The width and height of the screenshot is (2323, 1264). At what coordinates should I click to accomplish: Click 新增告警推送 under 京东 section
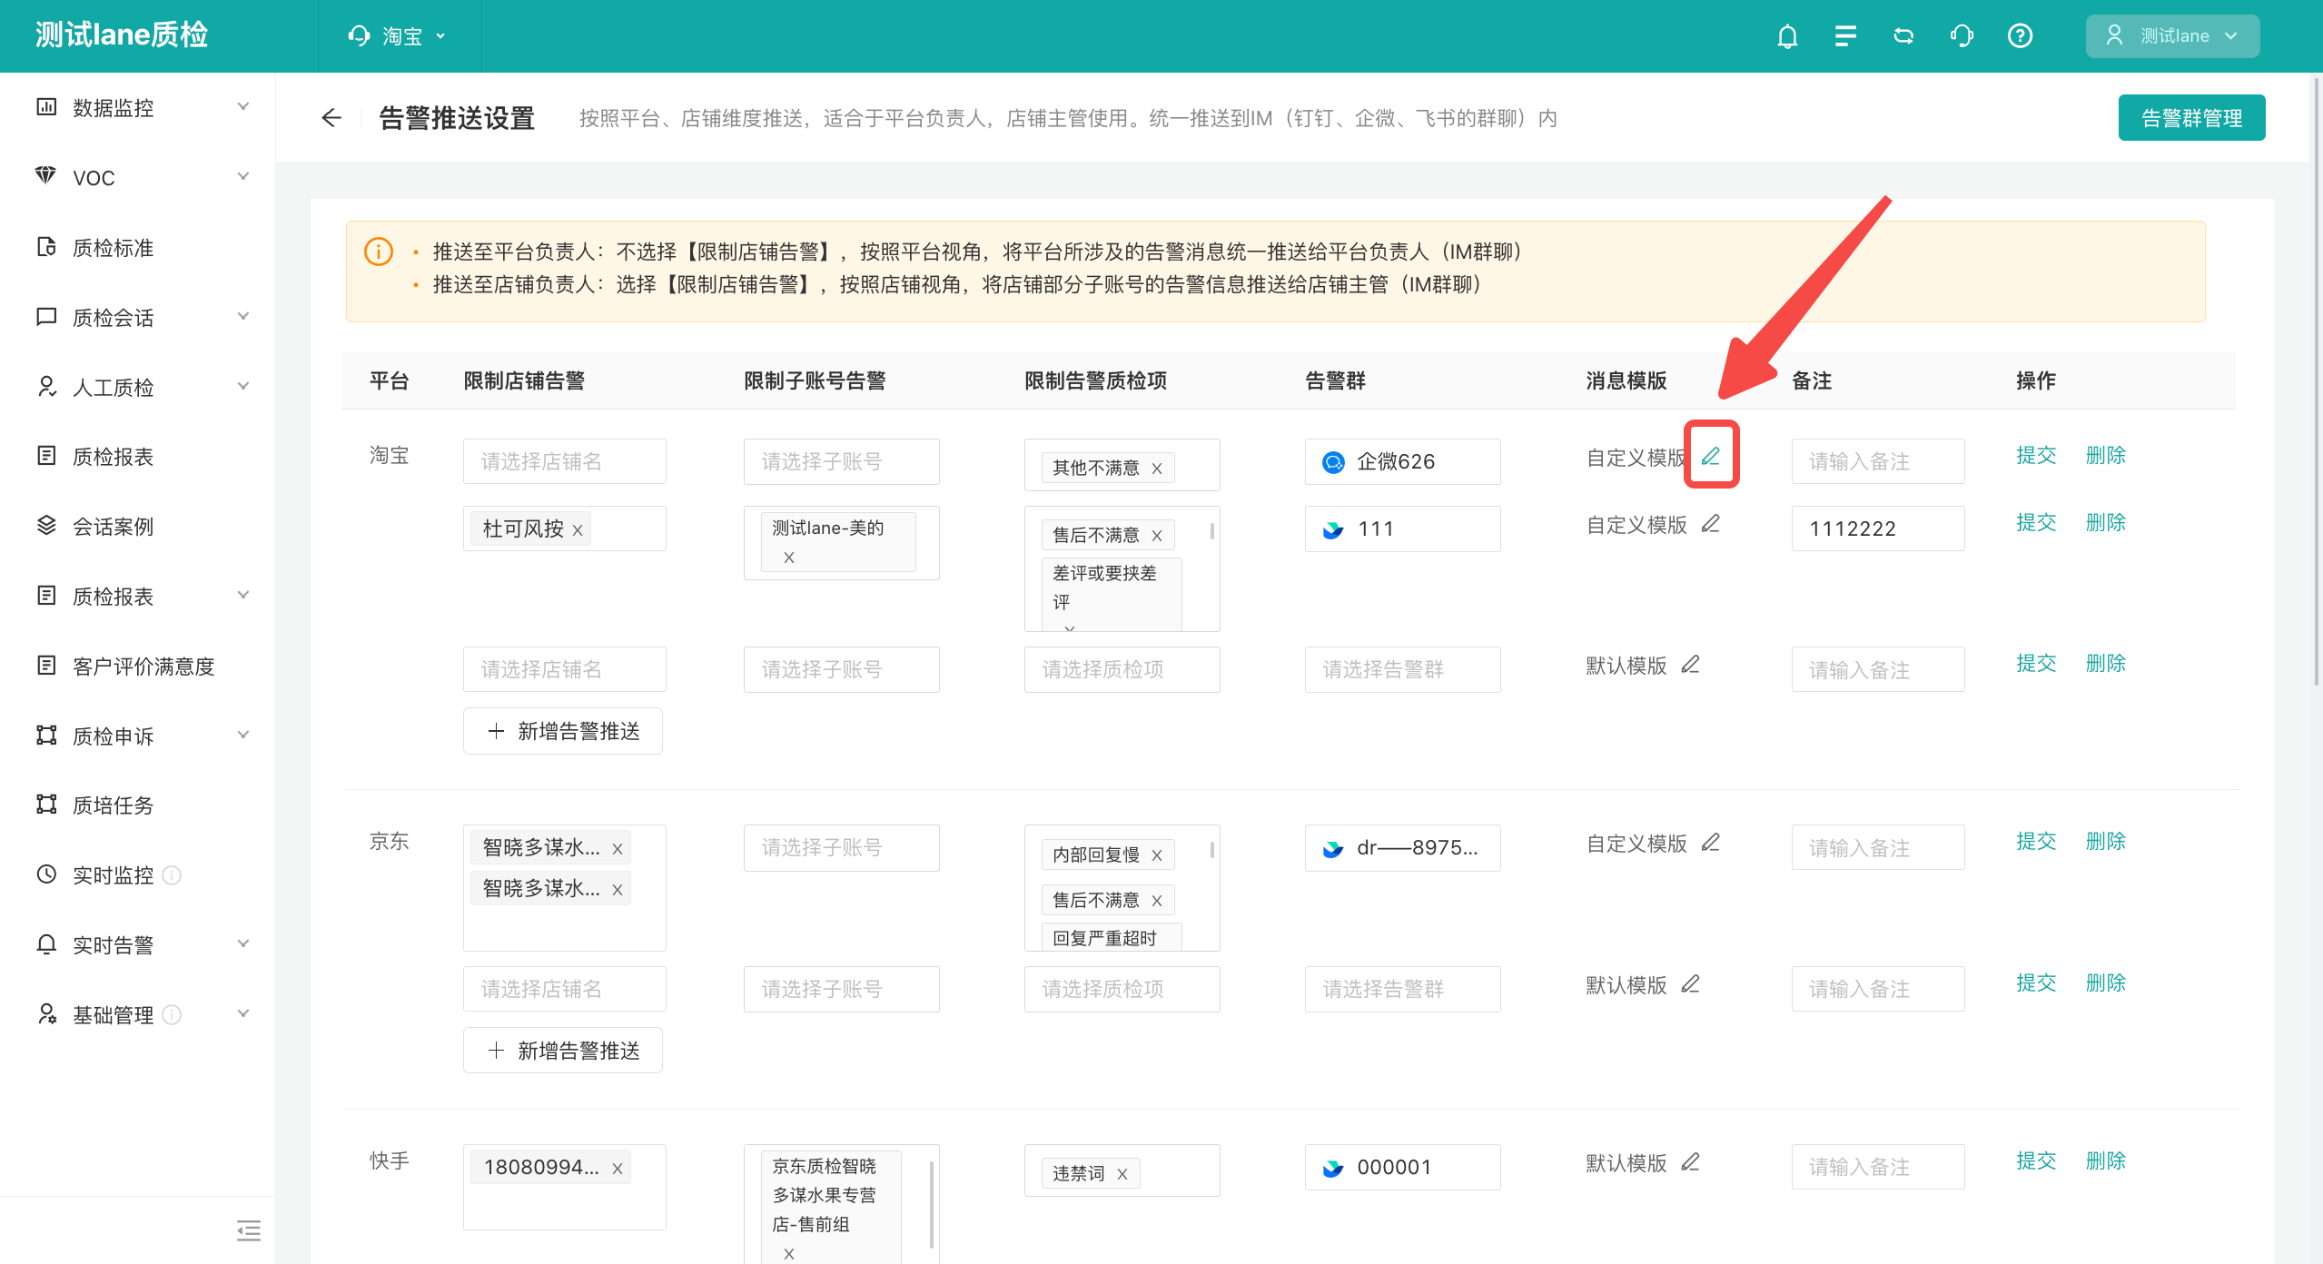pos(563,1051)
